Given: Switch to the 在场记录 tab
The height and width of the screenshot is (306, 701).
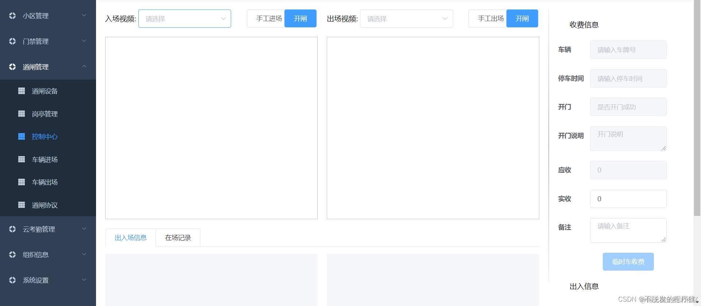Looking at the screenshot, I should (x=178, y=238).
